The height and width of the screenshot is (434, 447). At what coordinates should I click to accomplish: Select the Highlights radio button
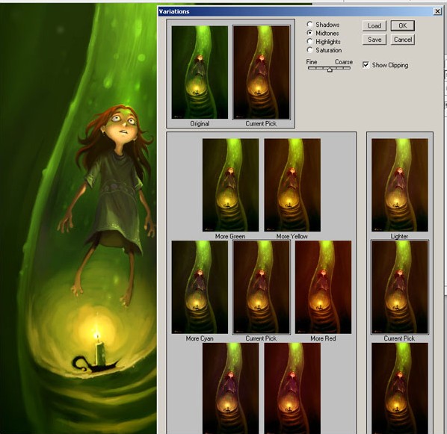click(x=310, y=41)
